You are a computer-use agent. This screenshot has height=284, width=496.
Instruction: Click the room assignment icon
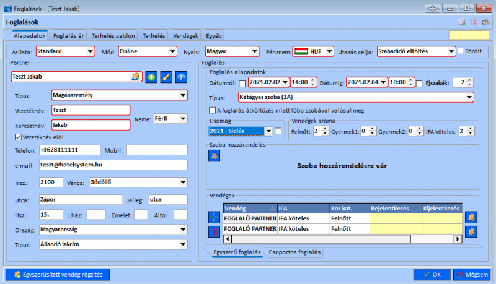point(214,156)
